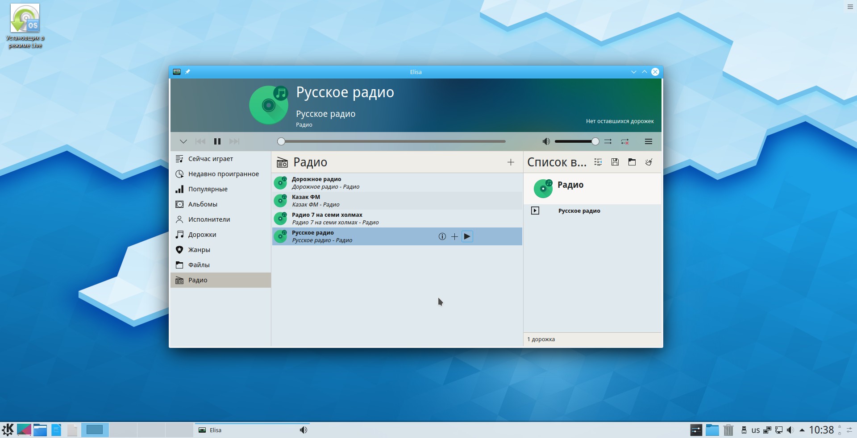
Task: Click the Elisa task in the taskbar
Action: pyautogui.click(x=252, y=430)
